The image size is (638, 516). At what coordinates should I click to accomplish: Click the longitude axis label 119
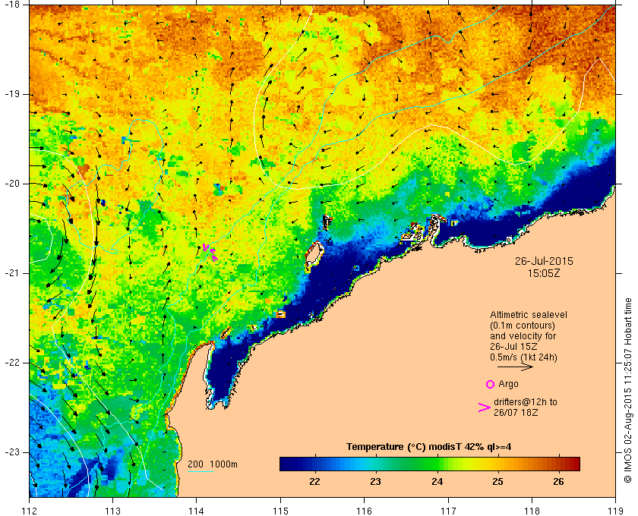(615, 511)
